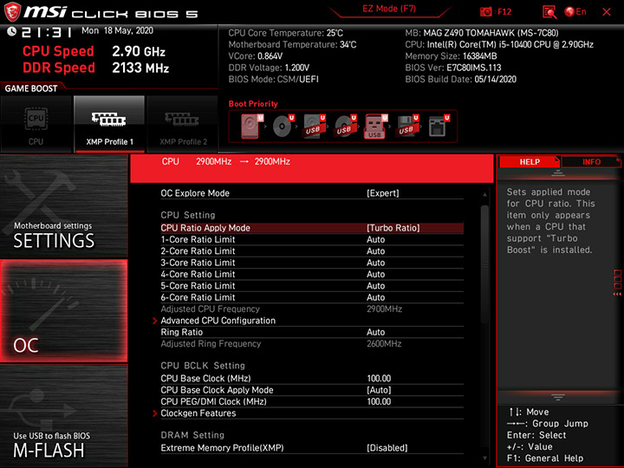Open the M-FLASH BIOS flash section
Image resolution: width=624 pixels, height=468 pixels.
pos(63,415)
